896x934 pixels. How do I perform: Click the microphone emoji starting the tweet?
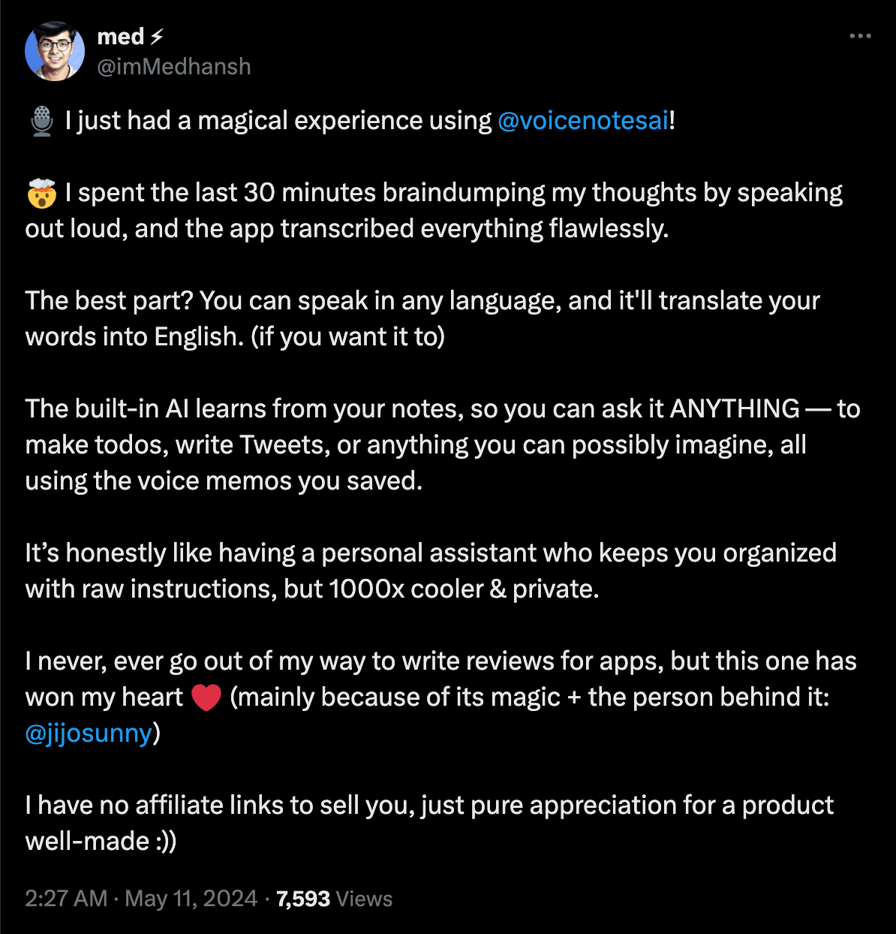[x=42, y=121]
